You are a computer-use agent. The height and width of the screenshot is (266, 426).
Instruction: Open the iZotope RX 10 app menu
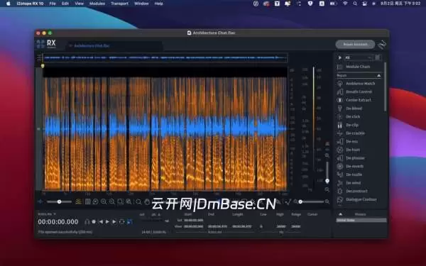pos(30,4)
